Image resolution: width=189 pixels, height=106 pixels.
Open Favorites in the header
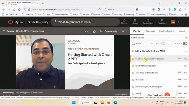[x=162, y=21]
